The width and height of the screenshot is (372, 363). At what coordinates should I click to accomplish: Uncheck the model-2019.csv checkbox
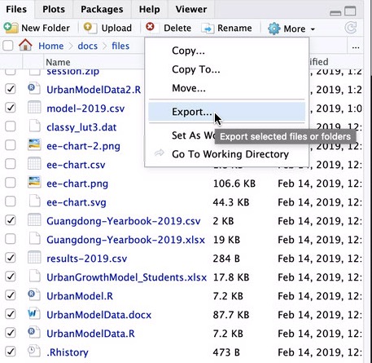coord(11,108)
